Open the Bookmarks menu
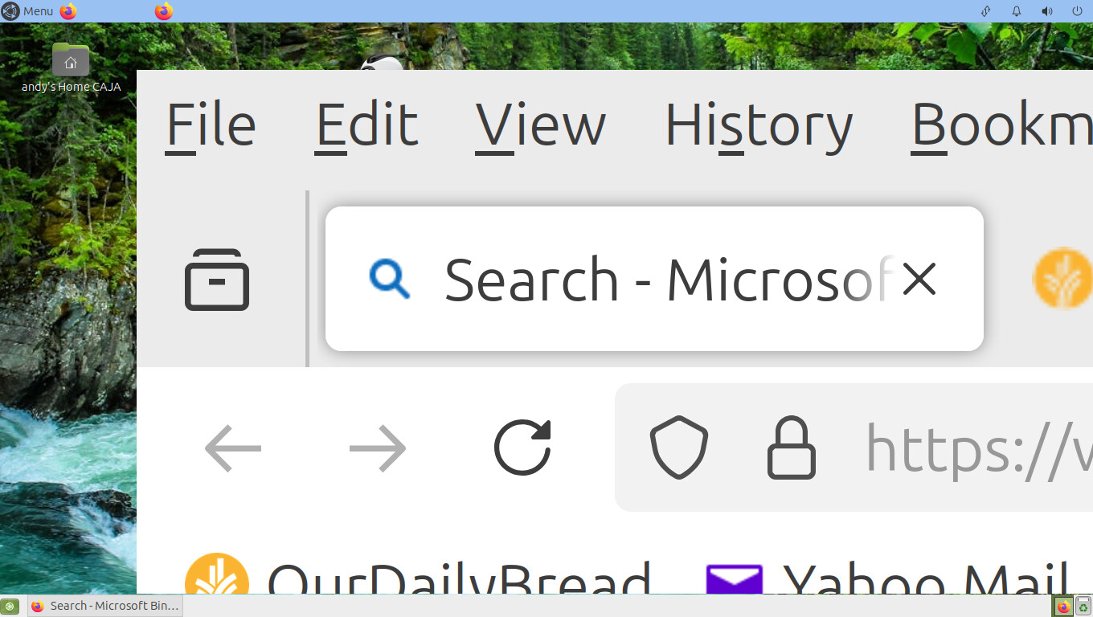Image resolution: width=1093 pixels, height=617 pixels. point(1001,125)
